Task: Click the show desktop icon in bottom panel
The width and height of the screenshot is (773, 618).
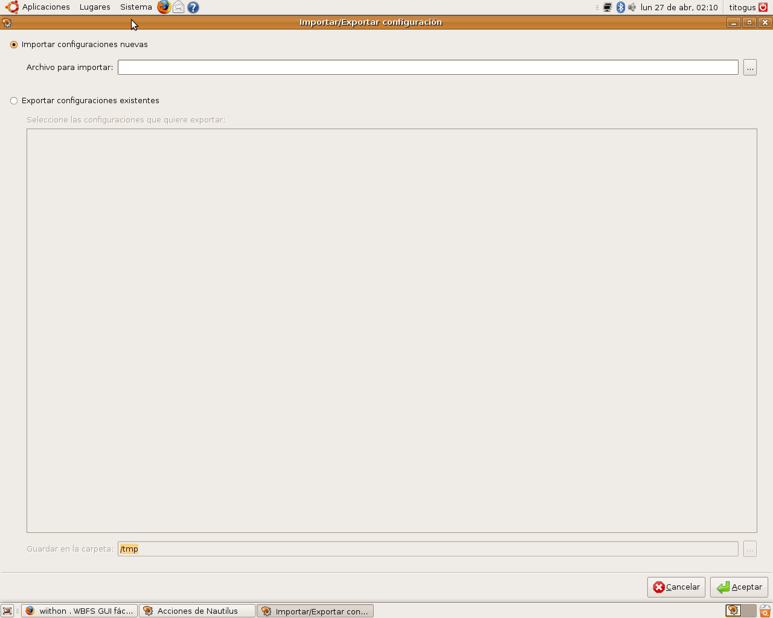Action: [x=7, y=611]
